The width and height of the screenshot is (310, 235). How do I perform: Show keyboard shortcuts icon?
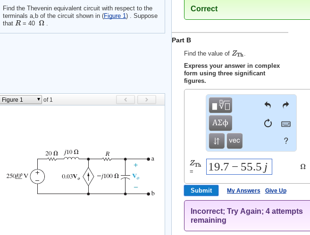point(285,124)
